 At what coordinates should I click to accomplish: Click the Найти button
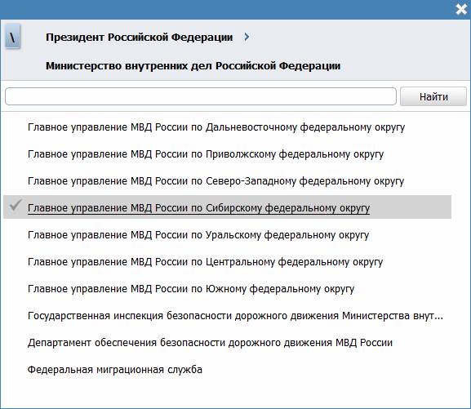tap(433, 96)
